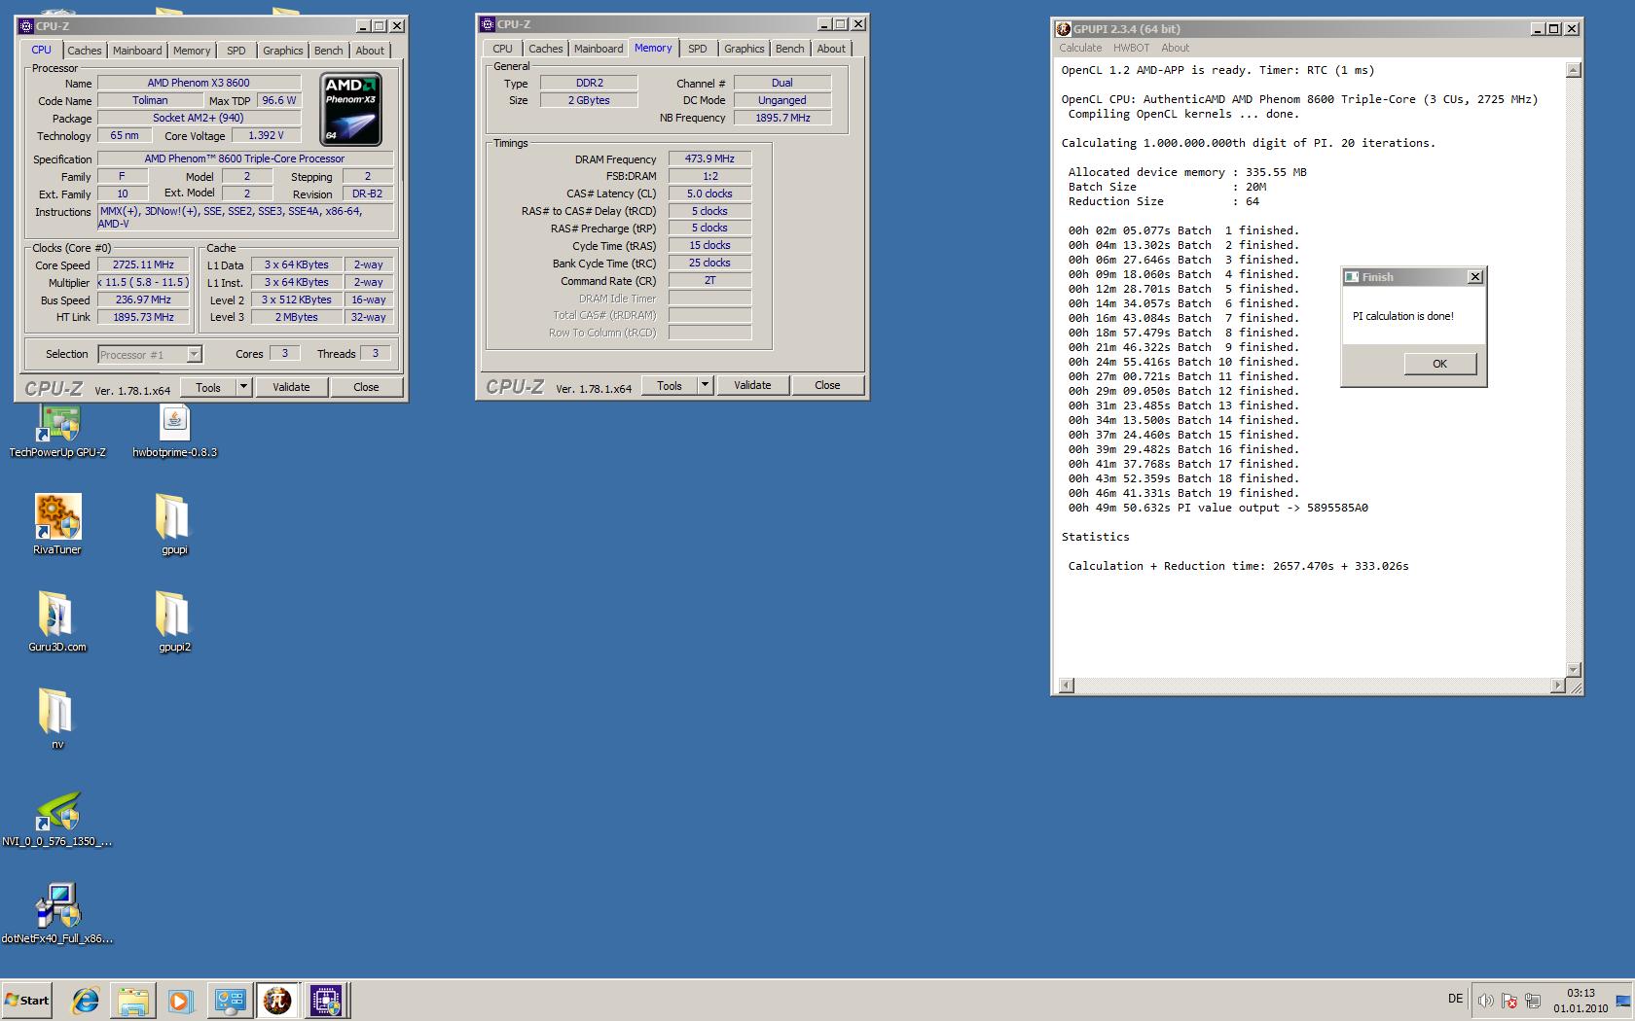Click the volume speaker tray icon
This screenshot has height=1021, width=1635.
tap(1485, 1000)
